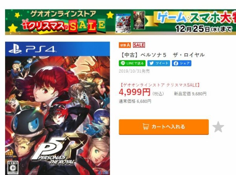236x175 pixels.
Task: Open the クリスマスSALE banner
Action: [120, 22]
